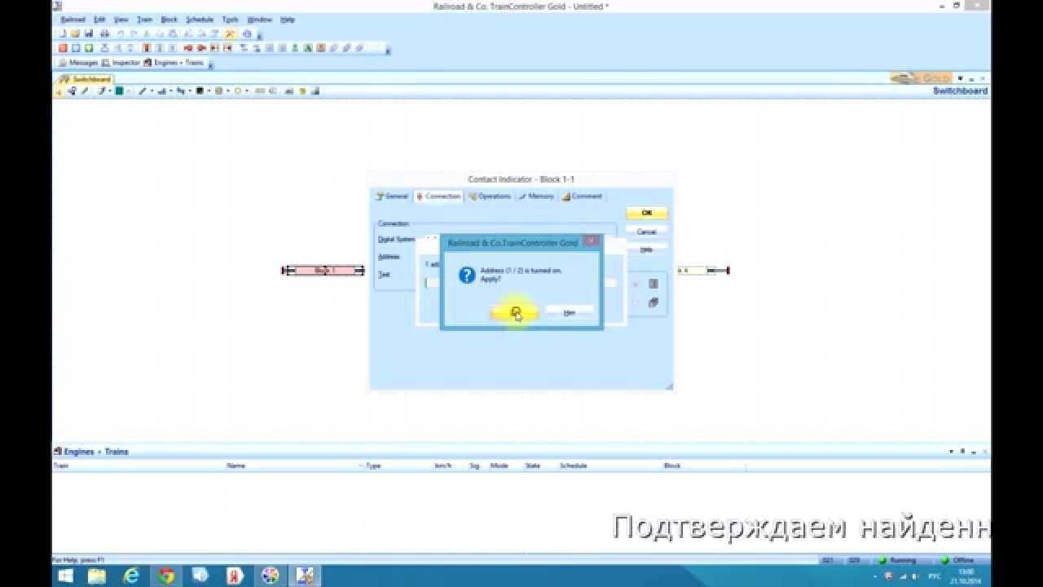Open the Yandex taskbar icon
Screen dimensions: 1043x587
[x=235, y=576]
